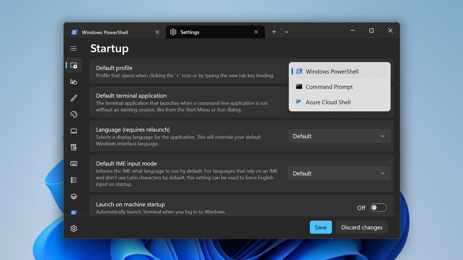463x260 pixels.
Task: Select the Rendering monitor icon
Action: click(74, 131)
